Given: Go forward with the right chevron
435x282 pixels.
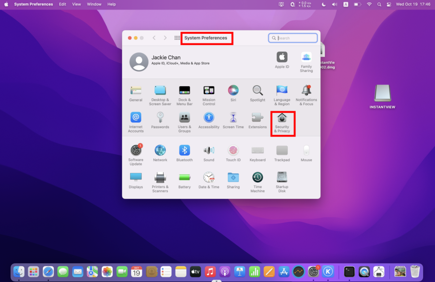Looking at the screenshot, I should [x=165, y=38].
